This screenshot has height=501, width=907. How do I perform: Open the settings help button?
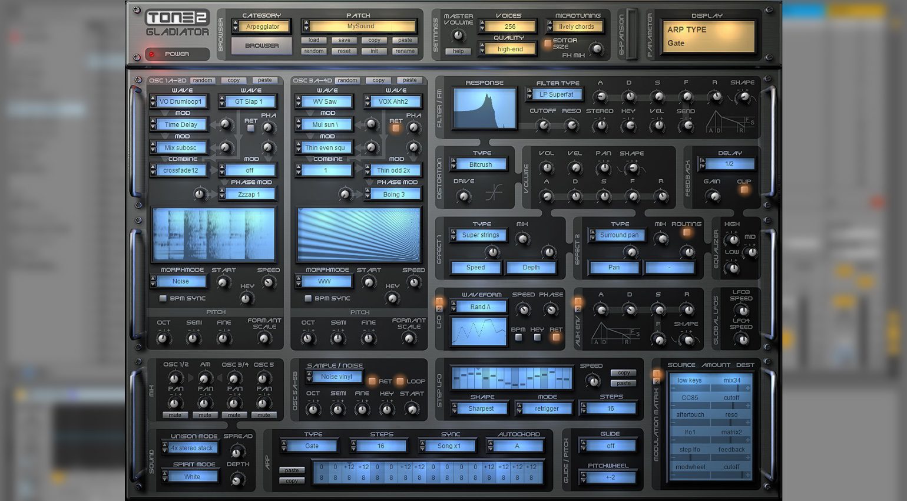pyautogui.click(x=458, y=51)
